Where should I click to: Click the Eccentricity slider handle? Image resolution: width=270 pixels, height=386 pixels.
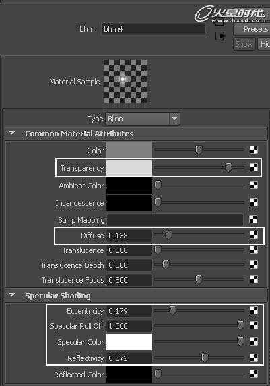(x=172, y=310)
